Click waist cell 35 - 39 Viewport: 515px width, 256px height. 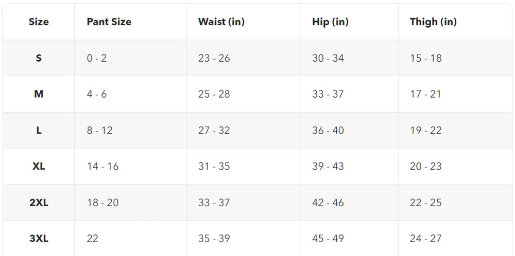pos(214,239)
